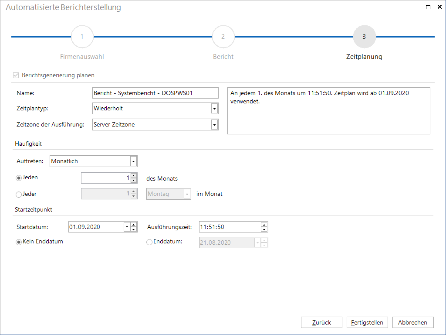Increase Ausführungszeit with up spinner arrow
The height and width of the screenshot is (335, 446).
(264, 225)
